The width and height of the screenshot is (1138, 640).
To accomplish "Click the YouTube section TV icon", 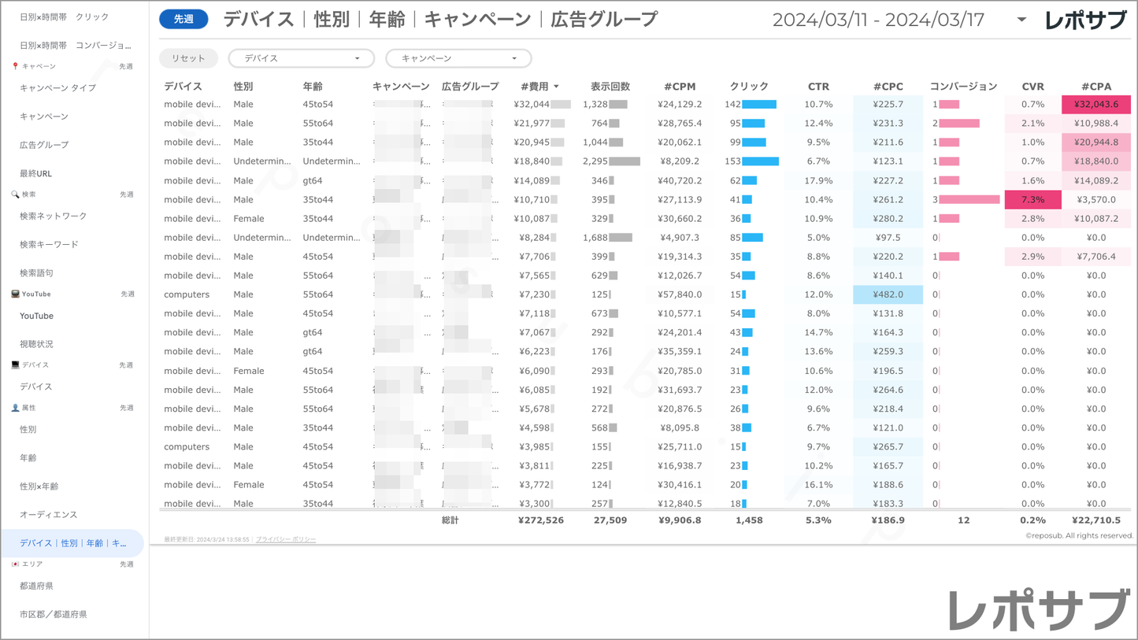I will 15,294.
